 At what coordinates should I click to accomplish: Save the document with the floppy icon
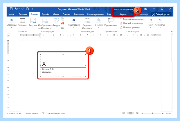[11, 9]
